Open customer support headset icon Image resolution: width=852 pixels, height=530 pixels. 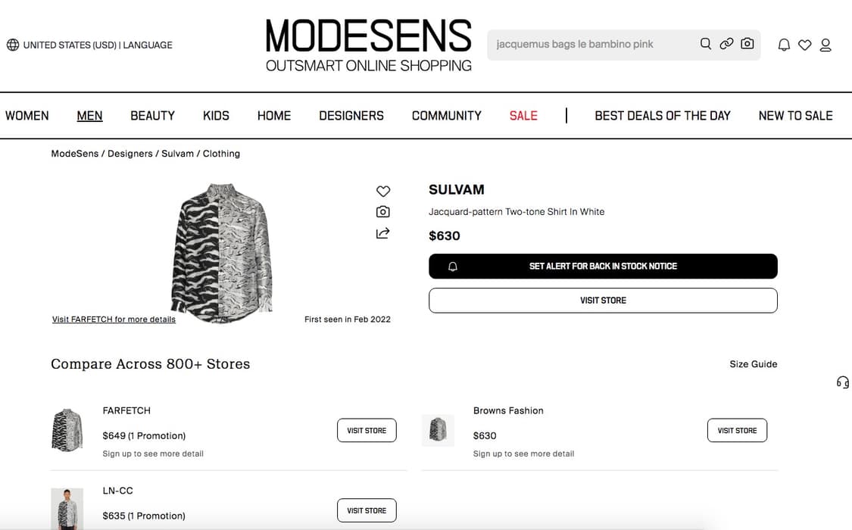(x=842, y=382)
